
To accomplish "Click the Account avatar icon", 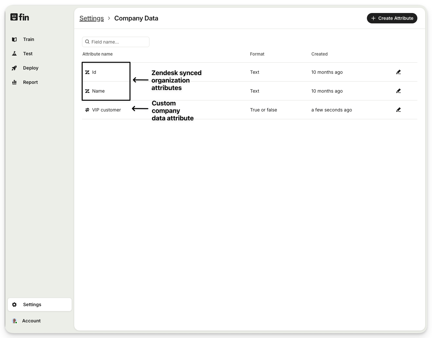I will point(14,321).
